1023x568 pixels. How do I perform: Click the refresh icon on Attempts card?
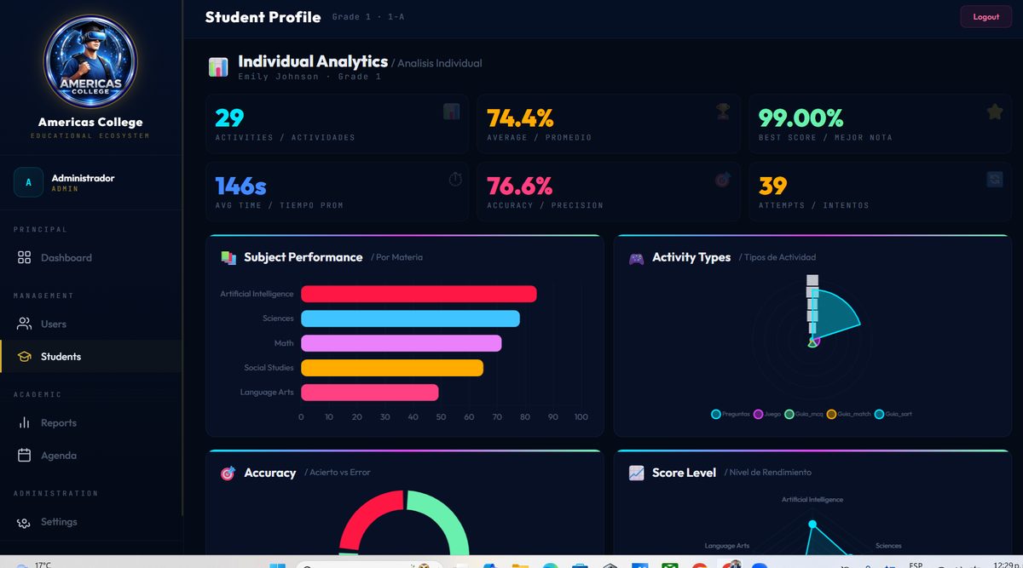995,180
